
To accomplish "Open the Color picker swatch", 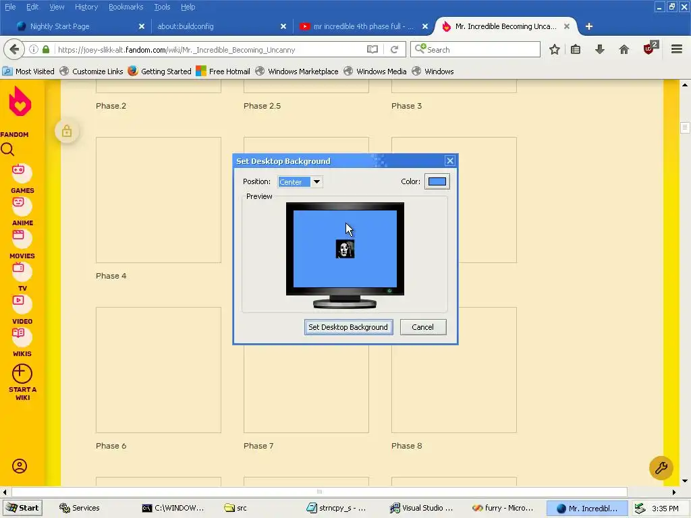I will click(437, 181).
